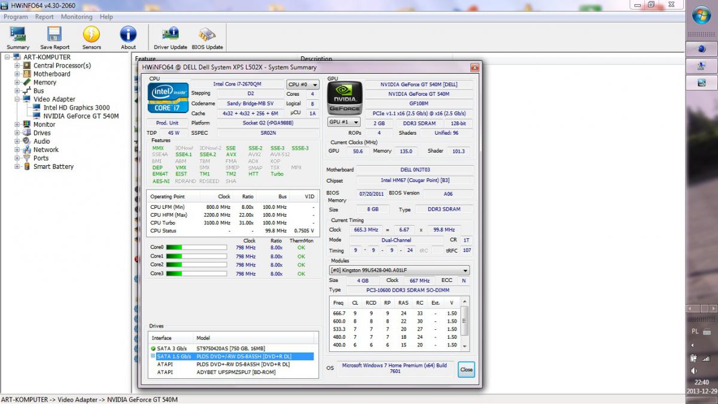Screen dimensions: 718x404
Task: Click the DELL 0NJT03 motherboard field
Action: point(415,170)
